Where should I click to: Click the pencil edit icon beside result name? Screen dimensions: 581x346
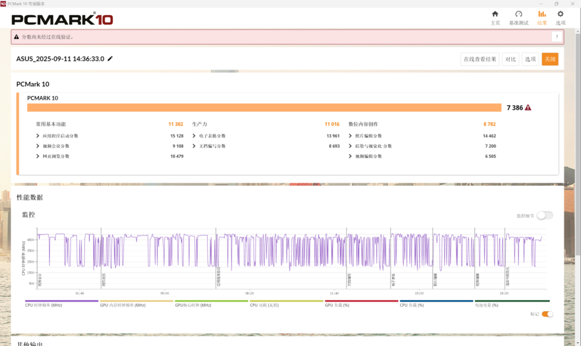pos(110,59)
